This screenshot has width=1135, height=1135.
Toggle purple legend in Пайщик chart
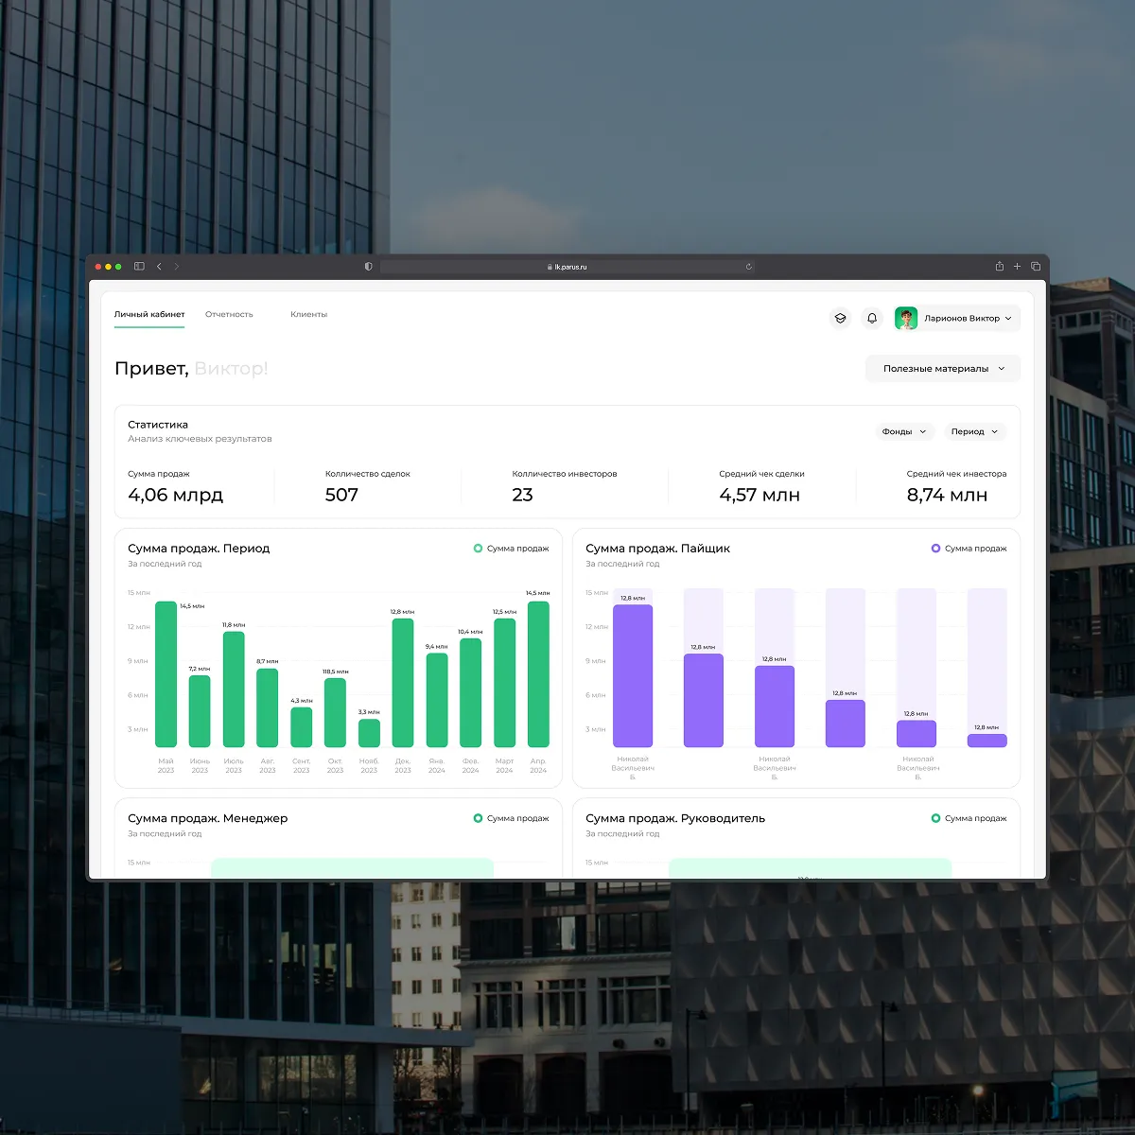point(969,549)
